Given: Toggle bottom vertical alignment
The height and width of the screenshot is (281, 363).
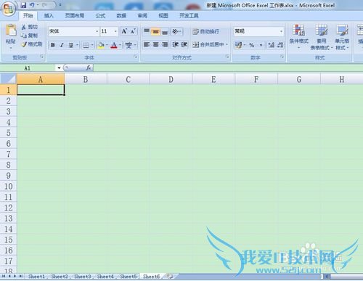Looking at the screenshot, I should [x=165, y=31].
